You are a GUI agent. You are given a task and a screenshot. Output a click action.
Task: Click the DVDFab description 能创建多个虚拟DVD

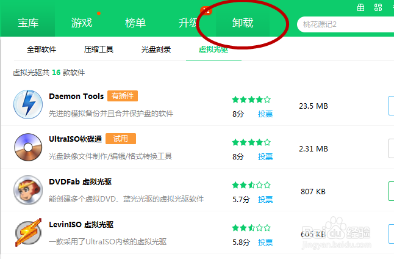coord(126,199)
